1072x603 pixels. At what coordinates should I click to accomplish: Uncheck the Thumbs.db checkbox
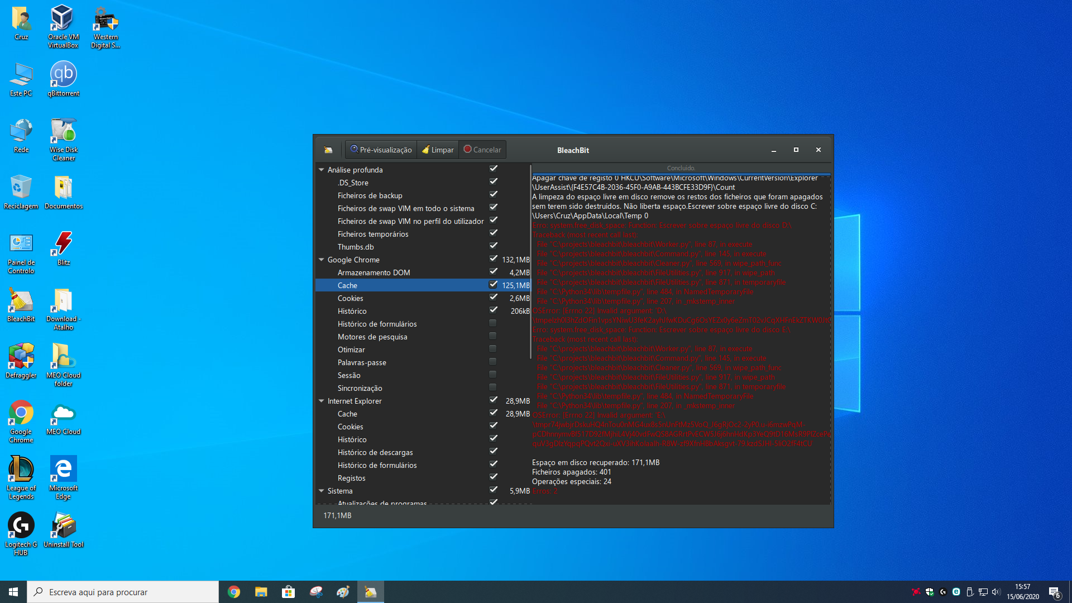(493, 246)
